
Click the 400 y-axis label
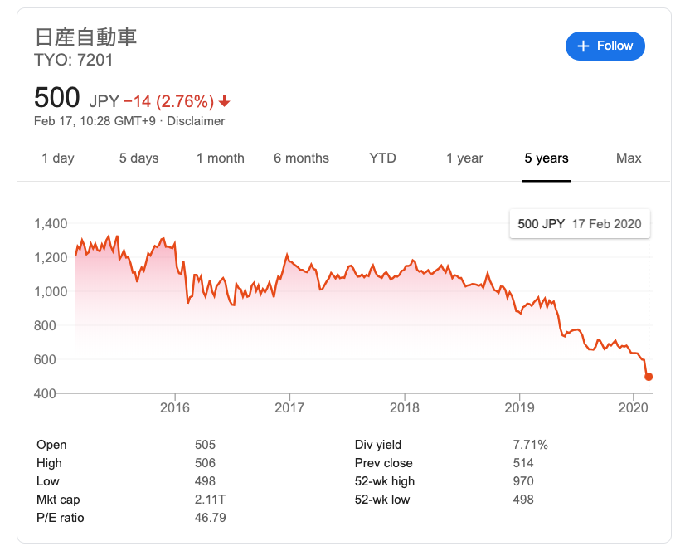point(45,393)
